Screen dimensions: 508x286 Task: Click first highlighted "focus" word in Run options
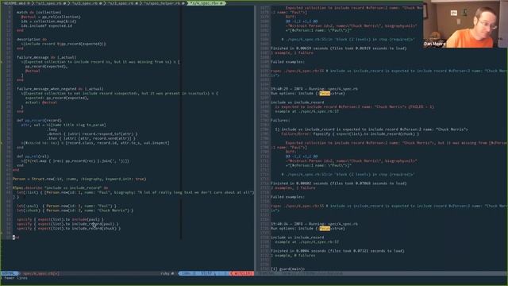[325, 94]
